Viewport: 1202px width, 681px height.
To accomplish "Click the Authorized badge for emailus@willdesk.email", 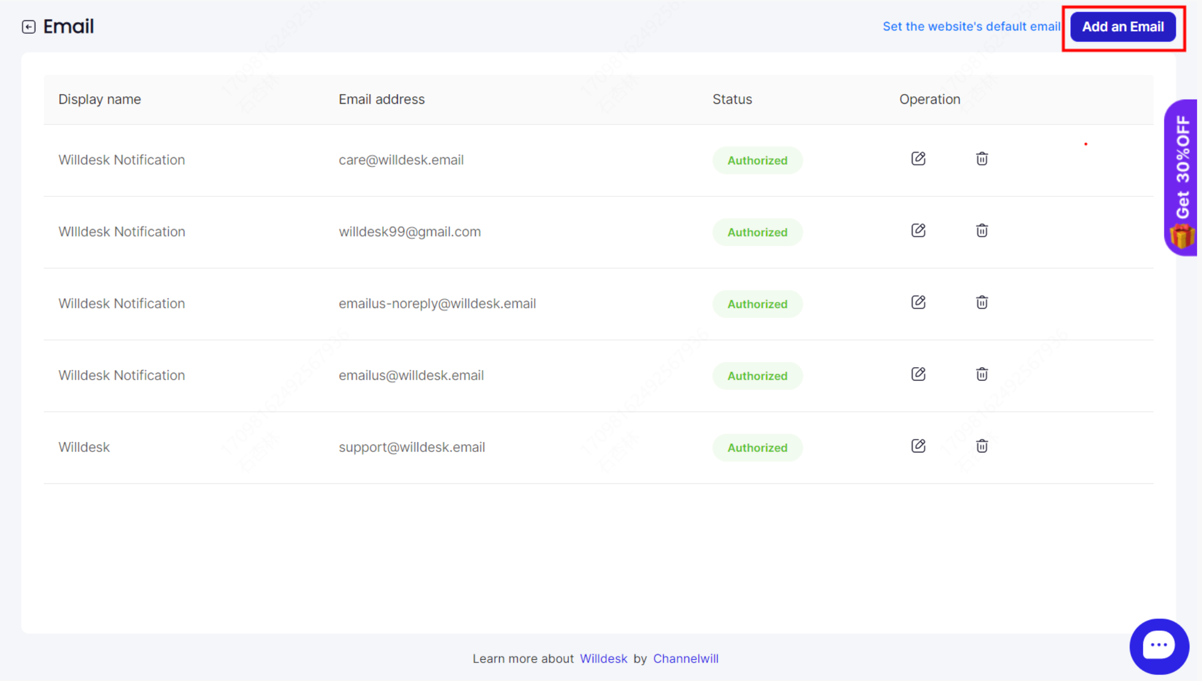I will pos(757,376).
